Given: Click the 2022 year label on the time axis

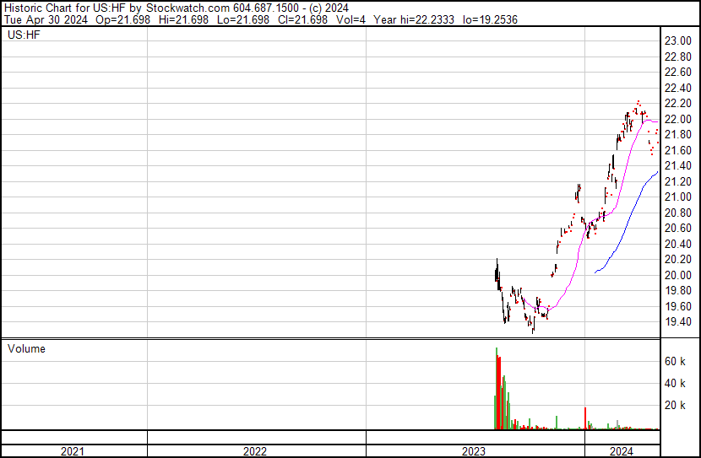Looking at the screenshot, I should 255,451.
